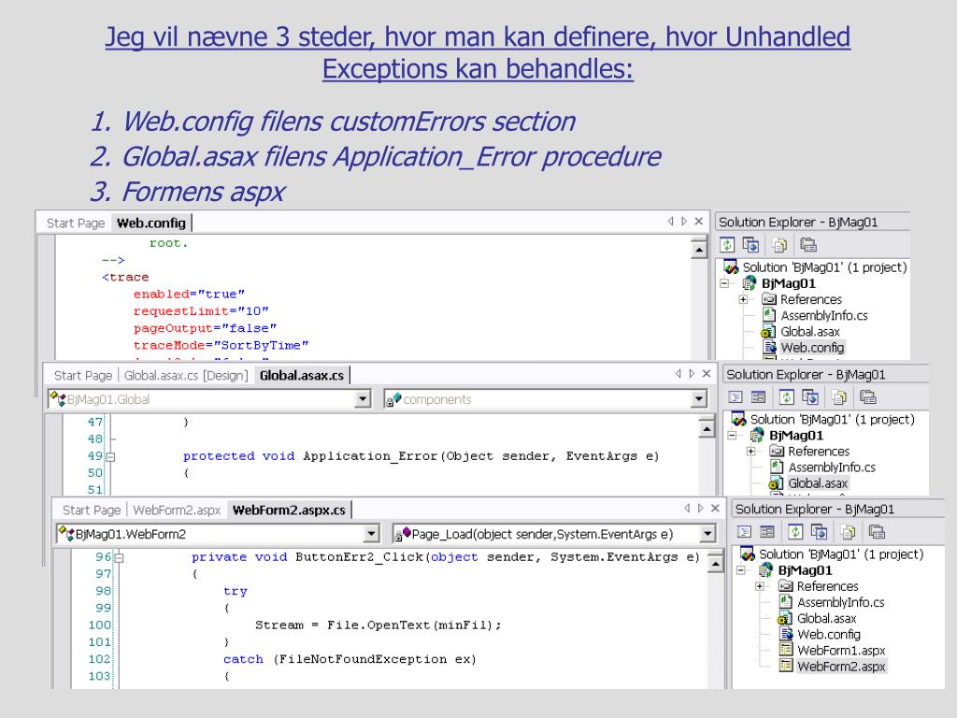Select AssemblyInfo.cs beside the Web.config editor

pos(824,316)
